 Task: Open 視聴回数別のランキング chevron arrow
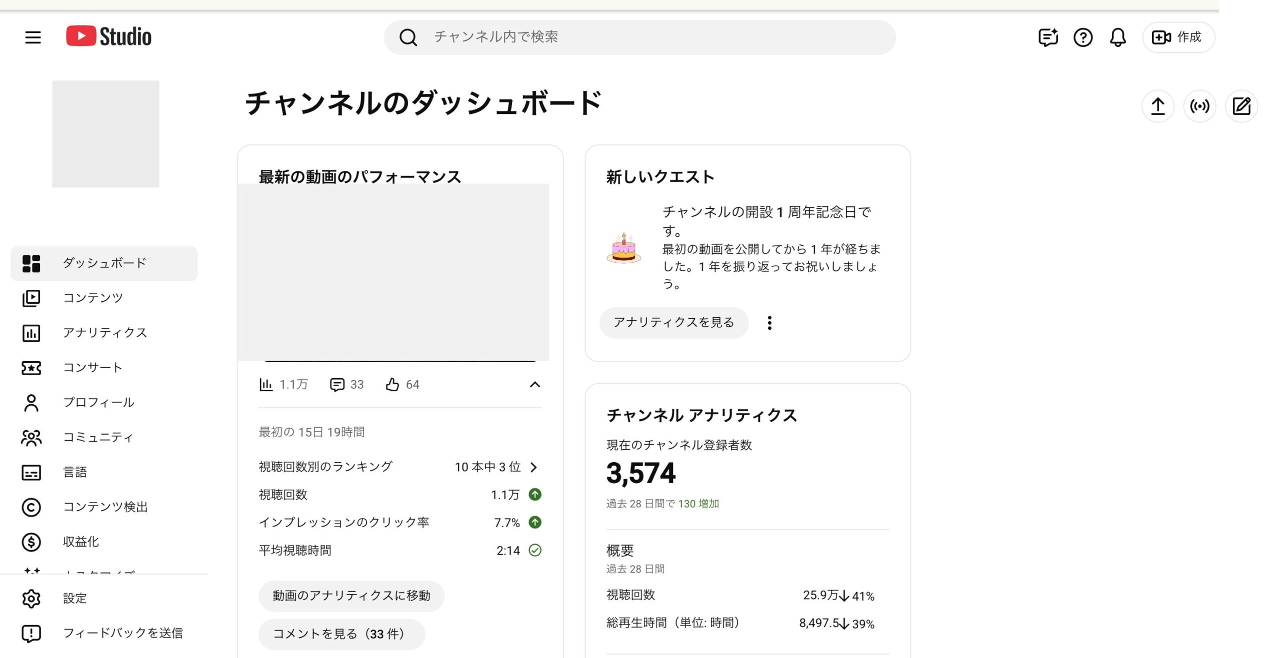click(534, 467)
